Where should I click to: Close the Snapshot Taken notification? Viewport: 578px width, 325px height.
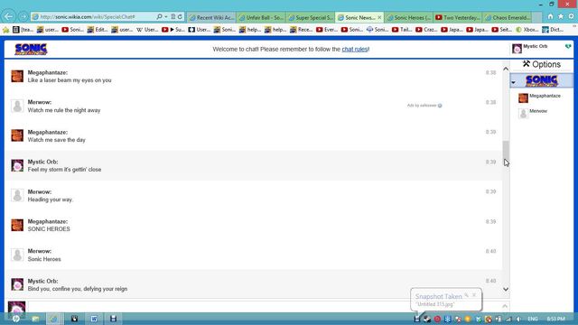[x=474, y=295]
